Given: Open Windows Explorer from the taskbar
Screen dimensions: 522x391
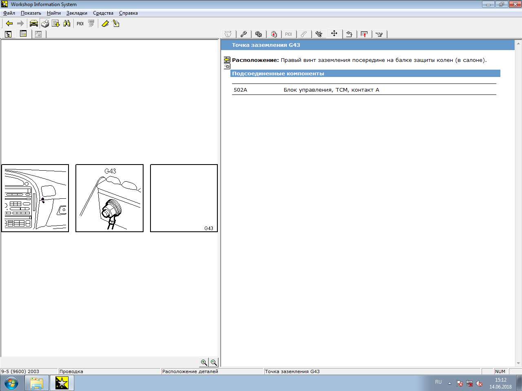Looking at the screenshot, I should point(37,383).
